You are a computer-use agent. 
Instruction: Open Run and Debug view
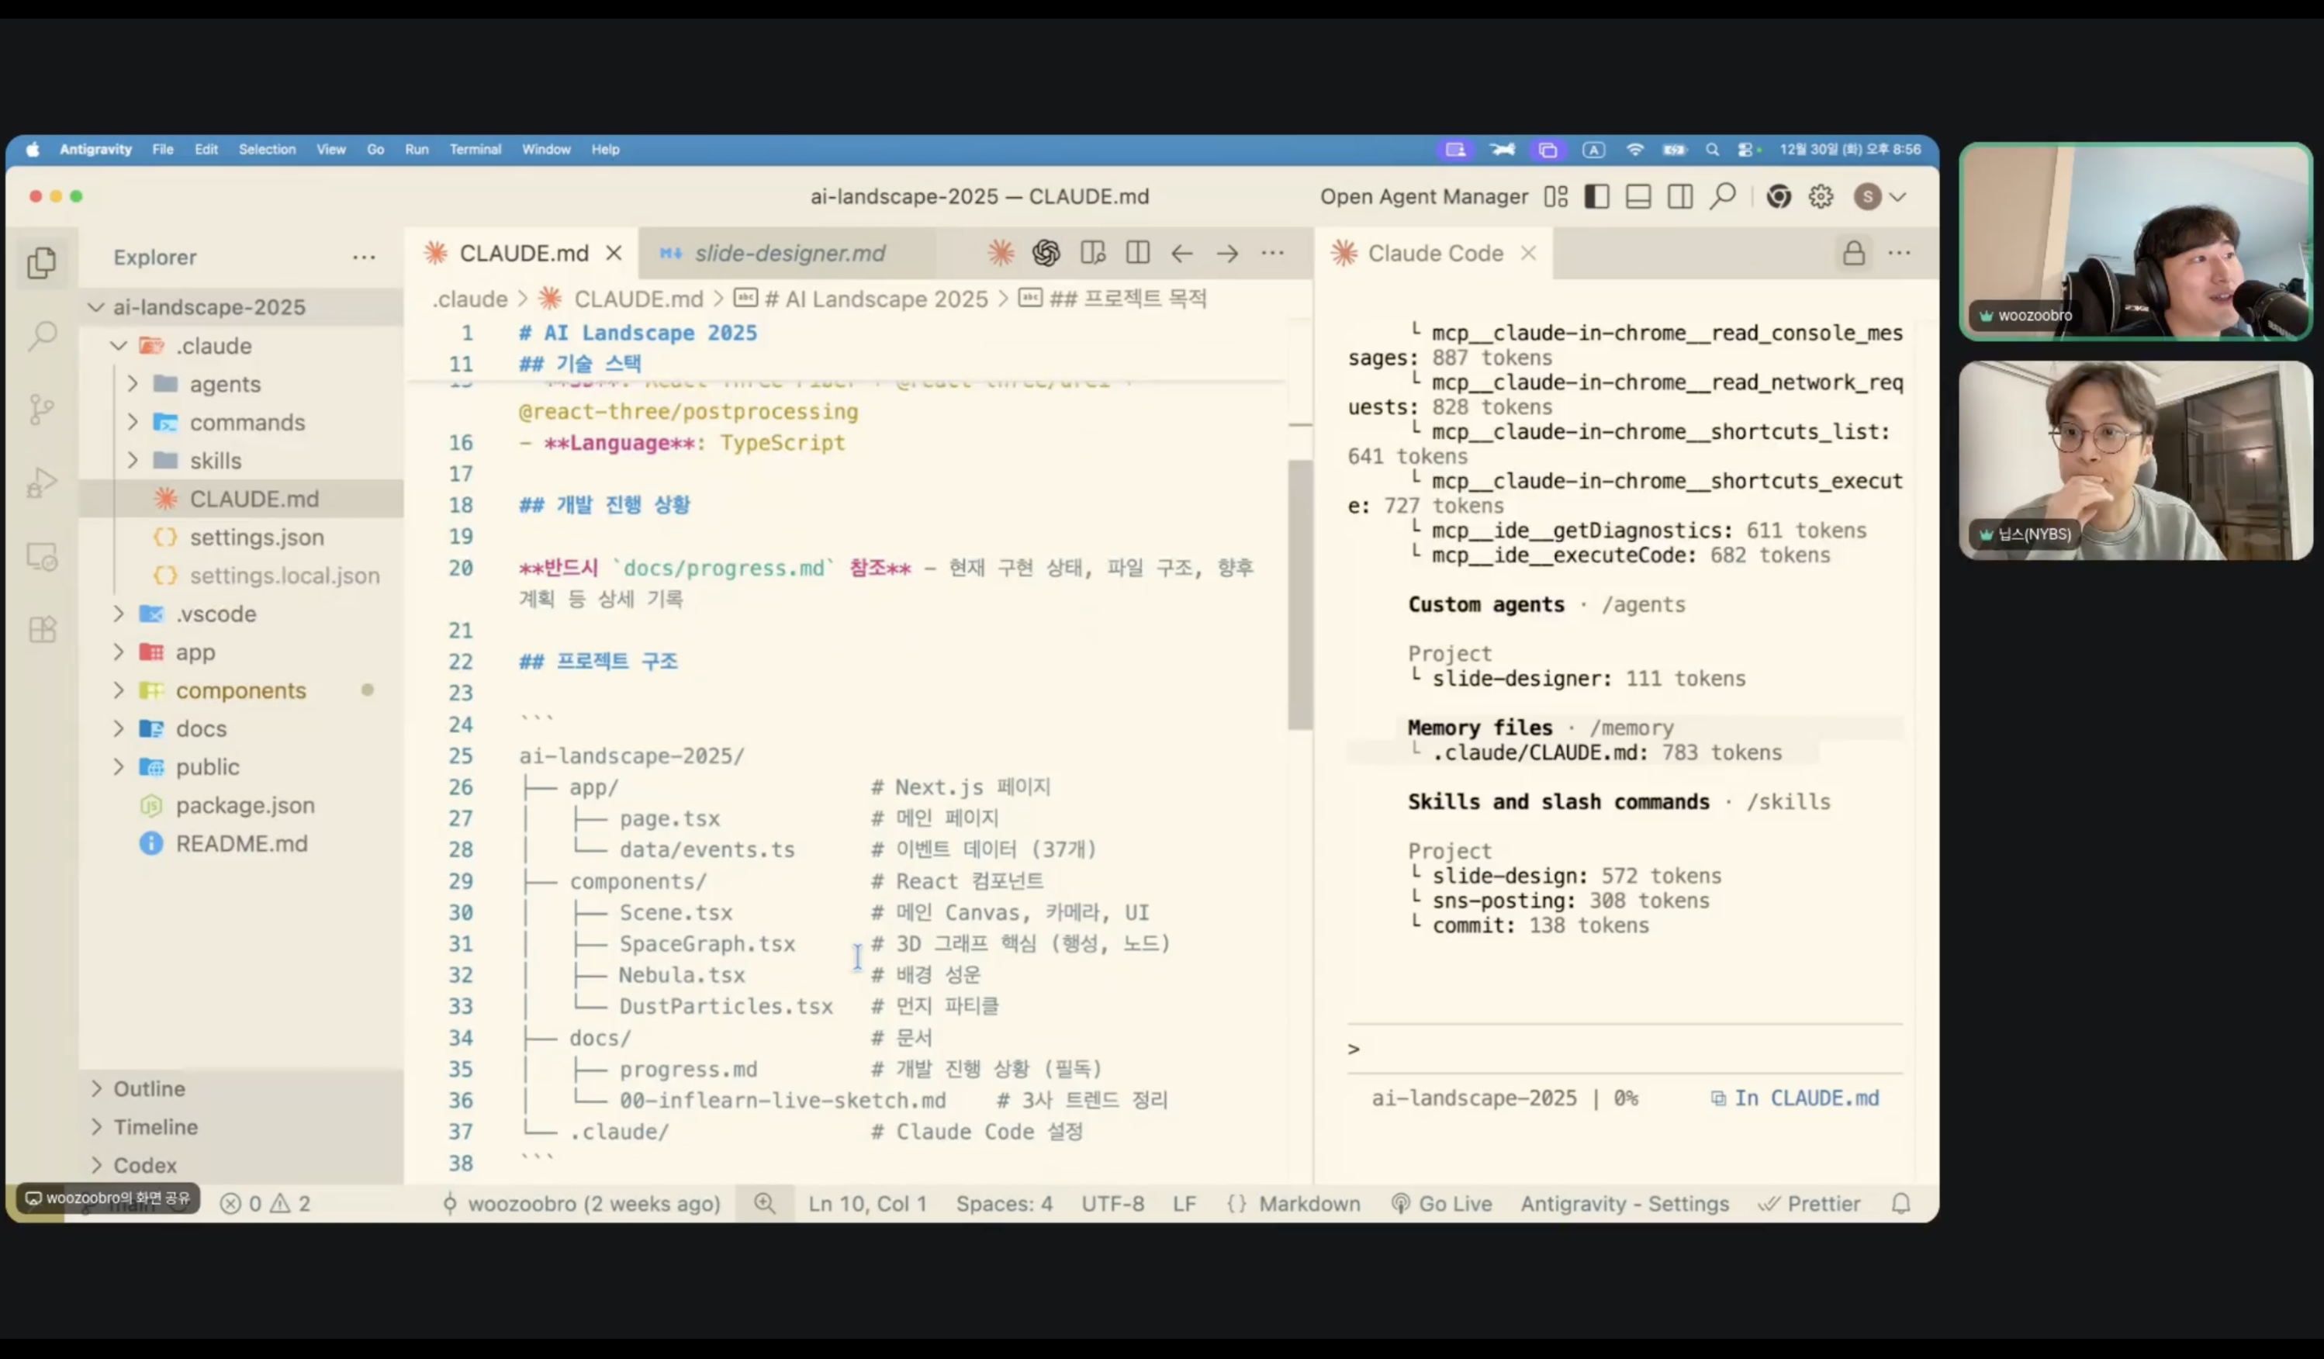coord(43,482)
